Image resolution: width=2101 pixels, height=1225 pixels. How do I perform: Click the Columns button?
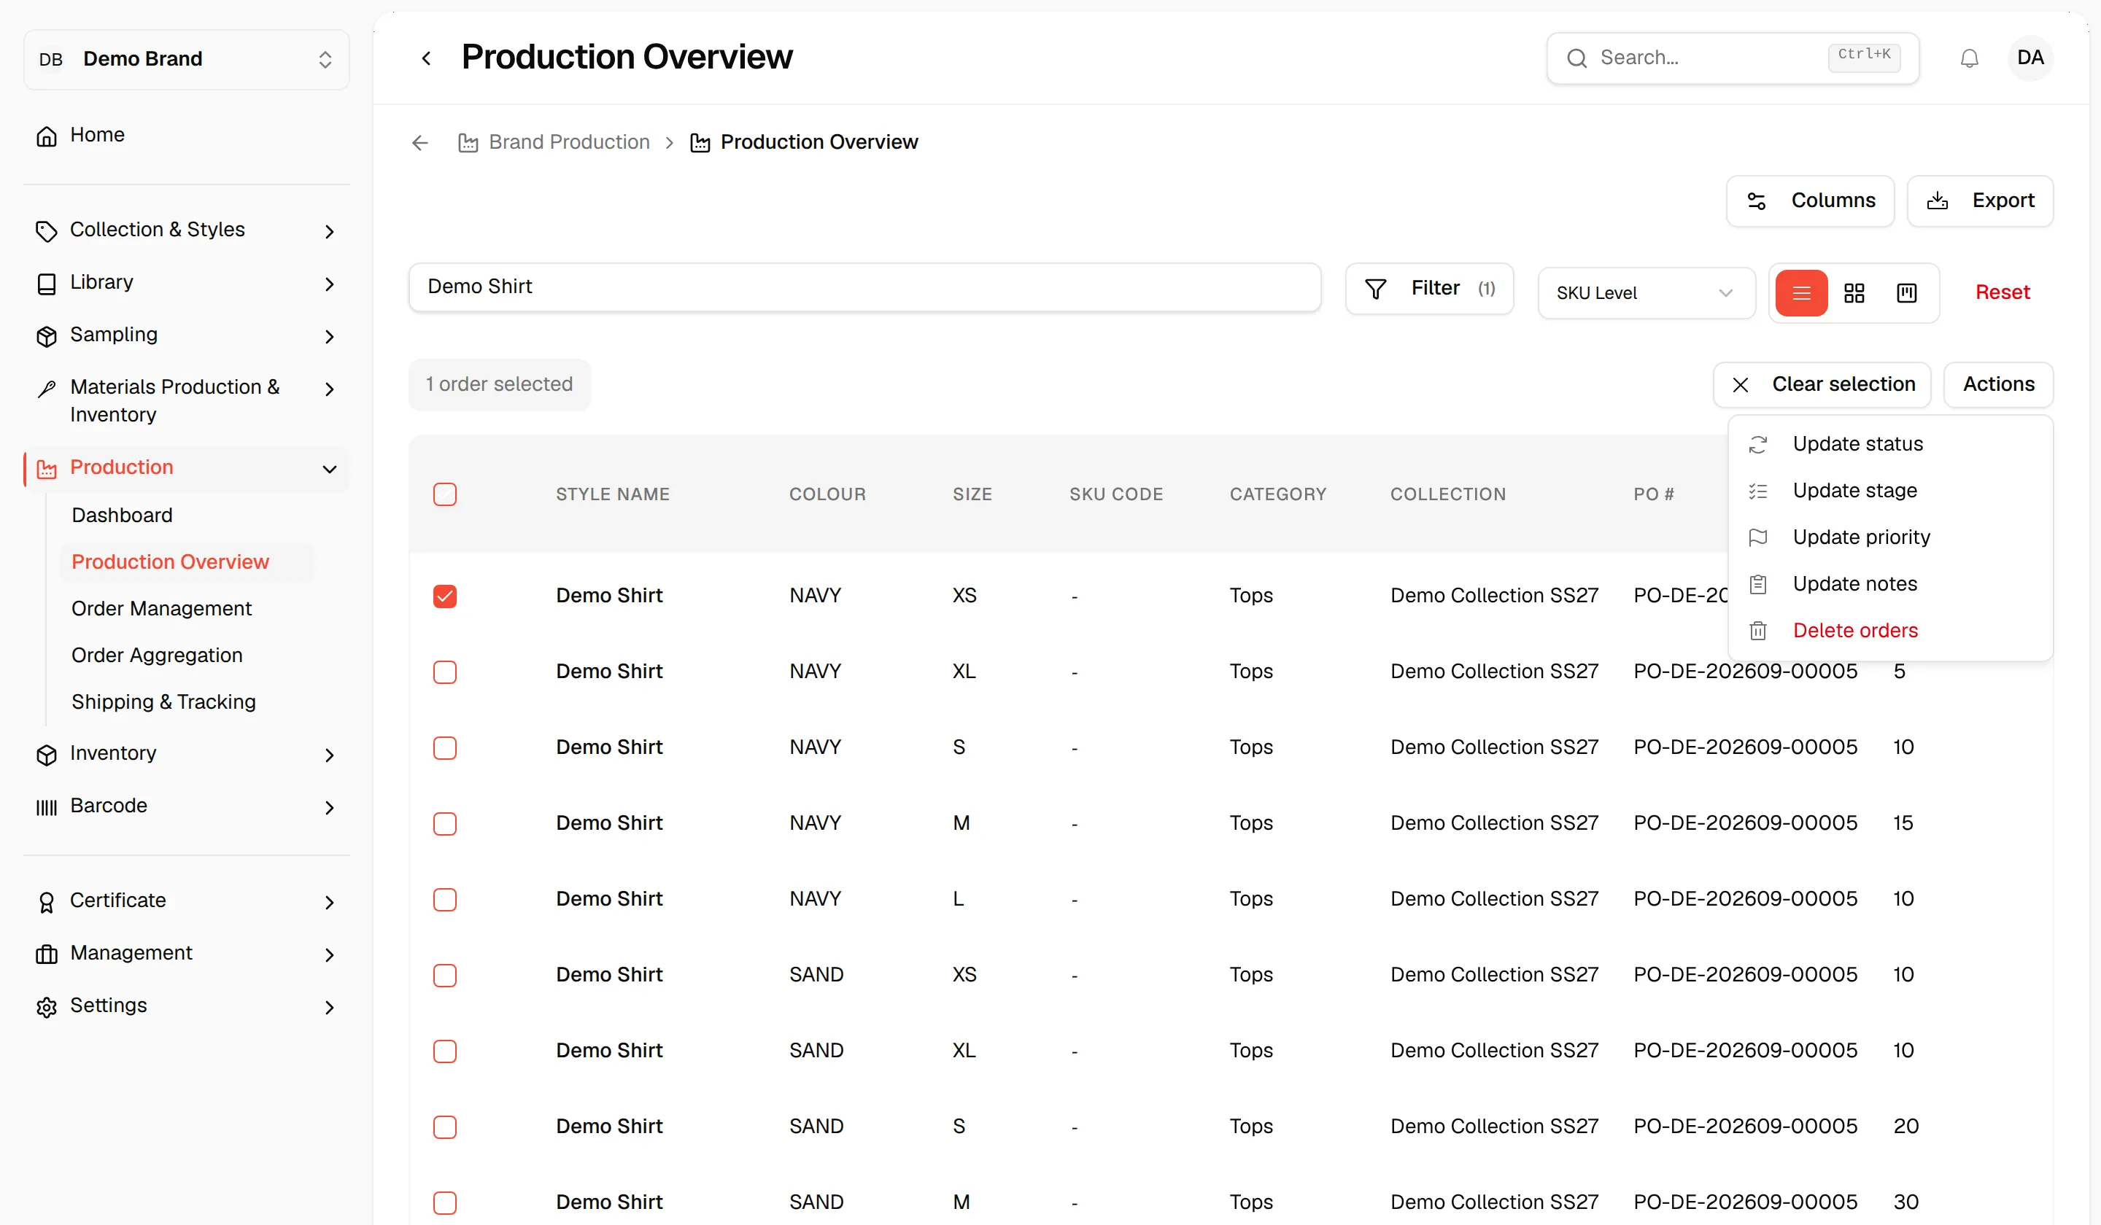[x=1809, y=201]
